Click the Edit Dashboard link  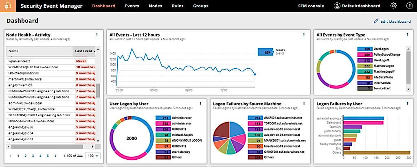(x=395, y=21)
